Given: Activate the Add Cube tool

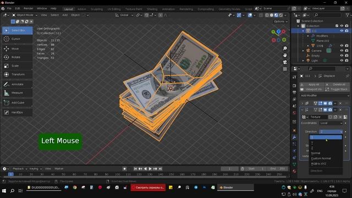Looking at the screenshot, I should 17,103.
